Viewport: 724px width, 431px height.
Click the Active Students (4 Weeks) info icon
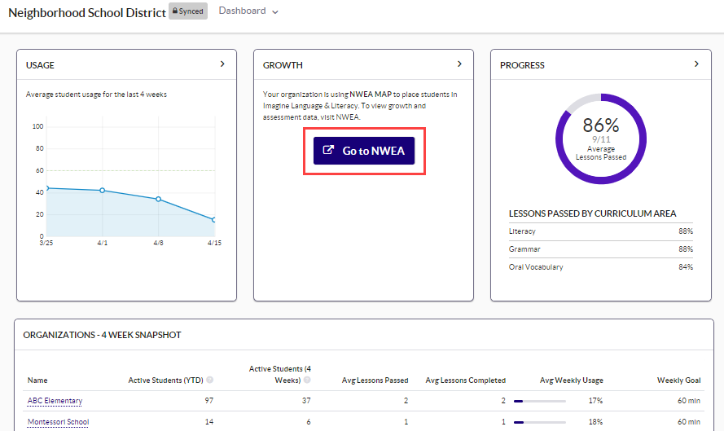[307, 380]
